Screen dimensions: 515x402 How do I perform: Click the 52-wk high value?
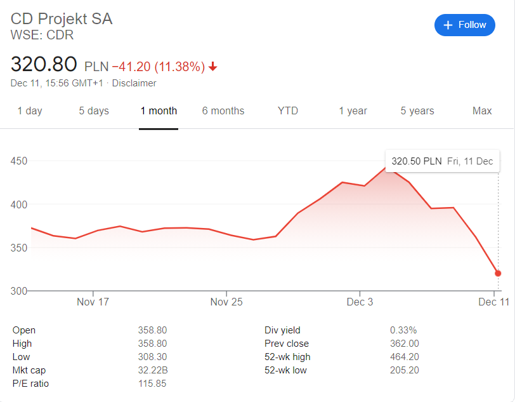point(404,357)
